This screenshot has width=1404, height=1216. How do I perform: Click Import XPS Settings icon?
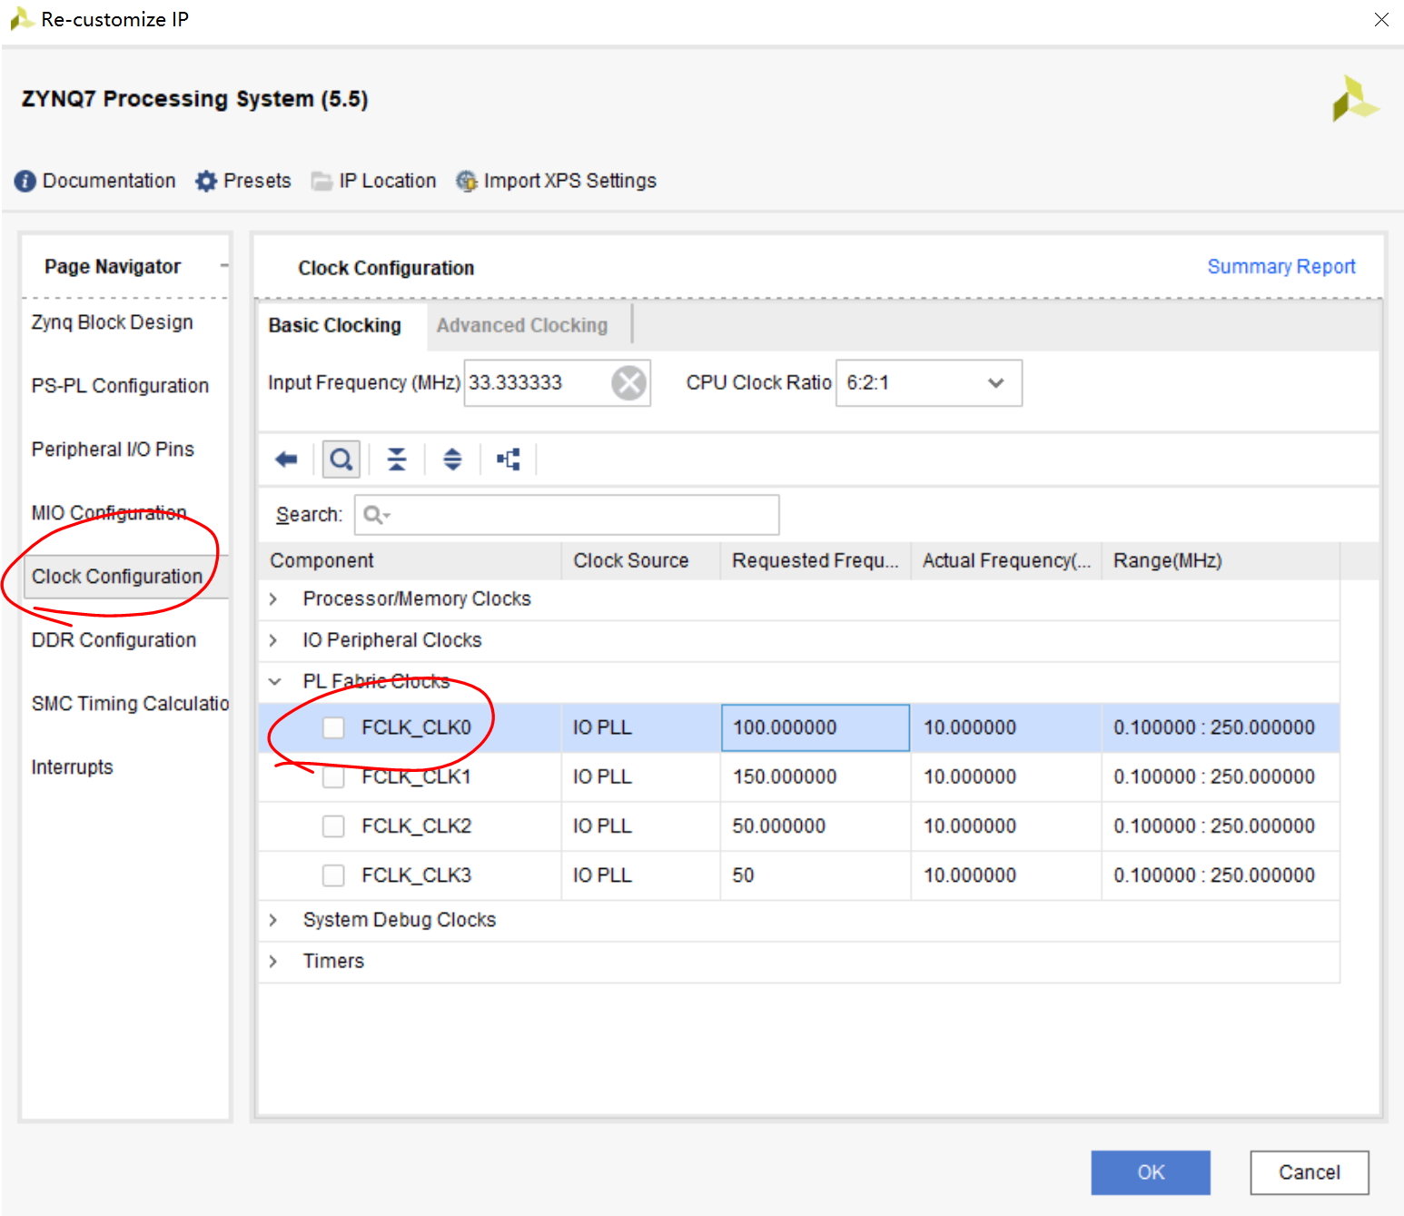467,181
